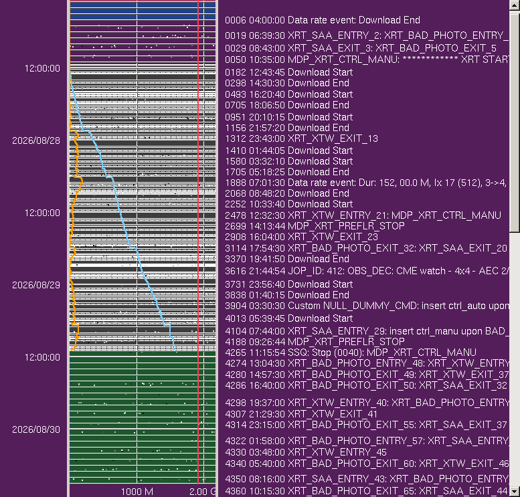This screenshot has width=520, height=497.
Task: Select the 0006 04:00:00 Download End event
Action: [x=323, y=20]
